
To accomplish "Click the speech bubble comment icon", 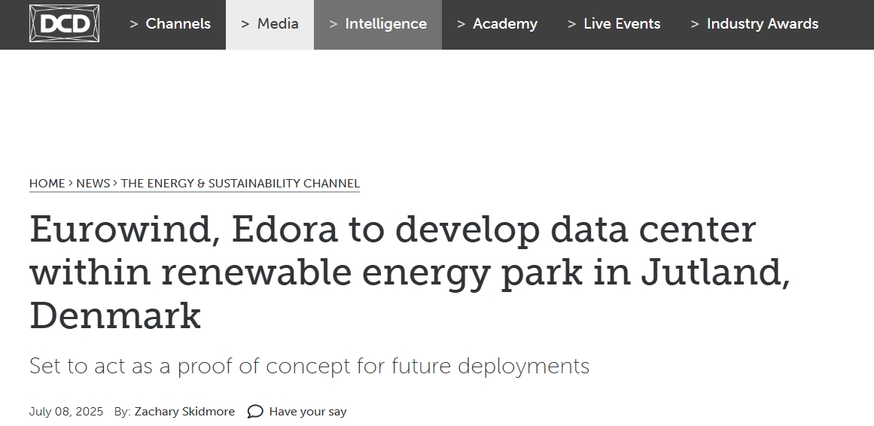I will [x=255, y=412].
